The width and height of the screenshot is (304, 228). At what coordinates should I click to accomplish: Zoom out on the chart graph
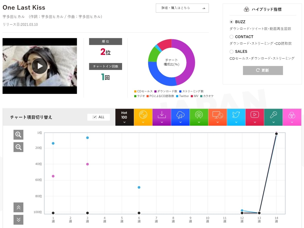point(18,147)
